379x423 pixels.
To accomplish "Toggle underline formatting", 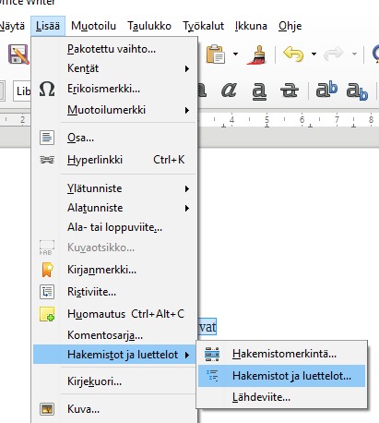I will click(x=259, y=91).
